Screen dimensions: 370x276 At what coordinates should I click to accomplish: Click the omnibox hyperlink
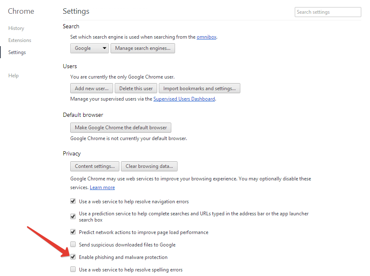[x=206, y=37]
